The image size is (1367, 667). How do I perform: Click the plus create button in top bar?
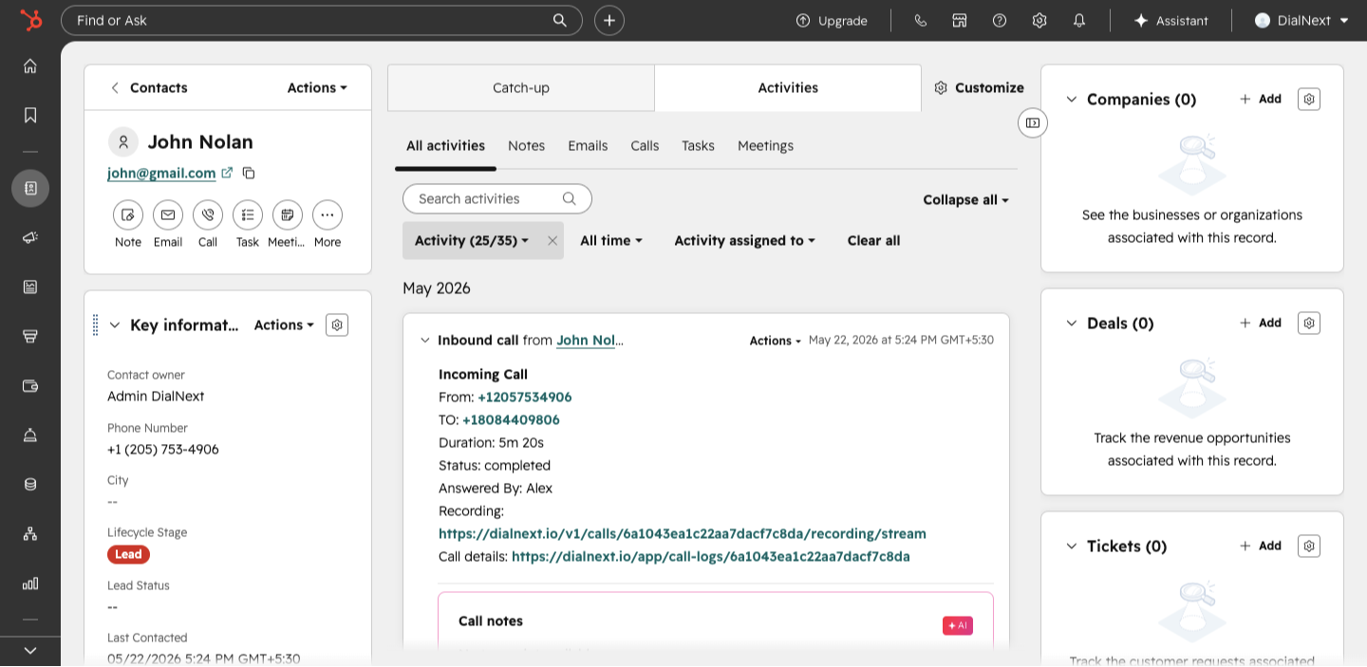pos(609,20)
